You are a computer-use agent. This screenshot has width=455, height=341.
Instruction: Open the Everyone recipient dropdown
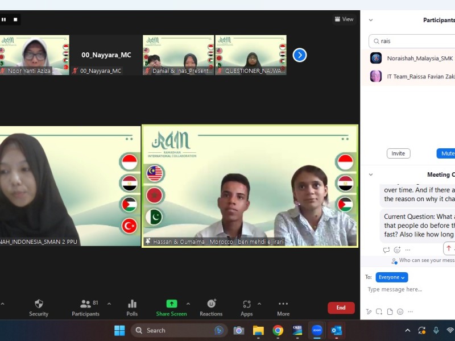pos(391,277)
